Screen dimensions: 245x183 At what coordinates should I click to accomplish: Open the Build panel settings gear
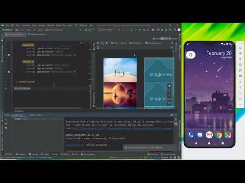click(172, 115)
